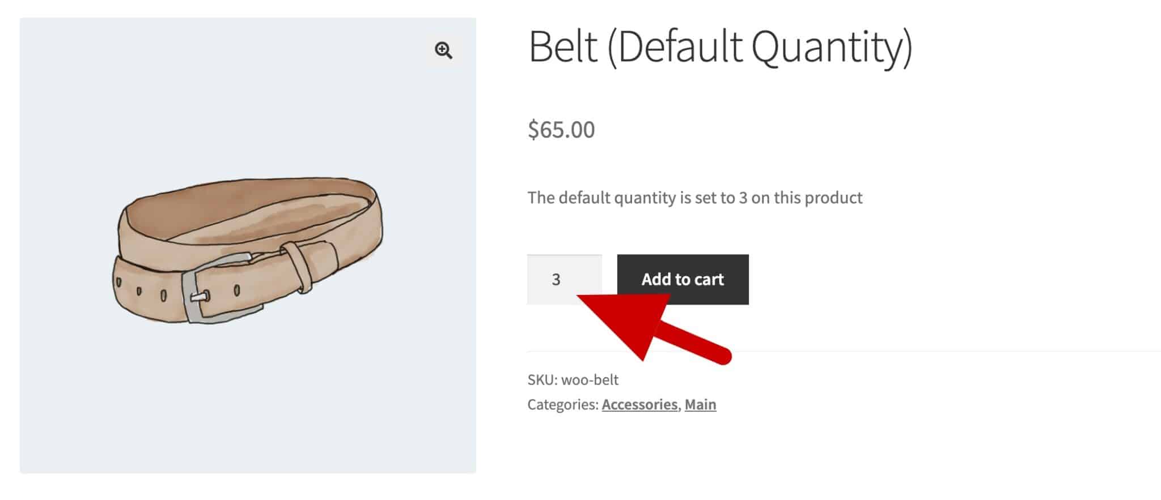Image resolution: width=1161 pixels, height=500 pixels.
Task: Click the default quantity description text
Action: [x=694, y=198]
